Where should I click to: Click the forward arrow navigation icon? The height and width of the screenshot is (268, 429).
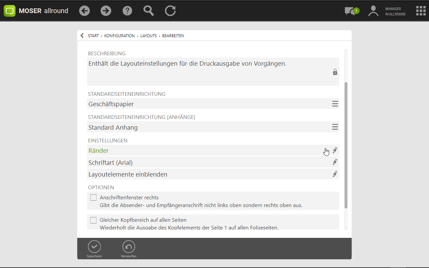(x=106, y=11)
